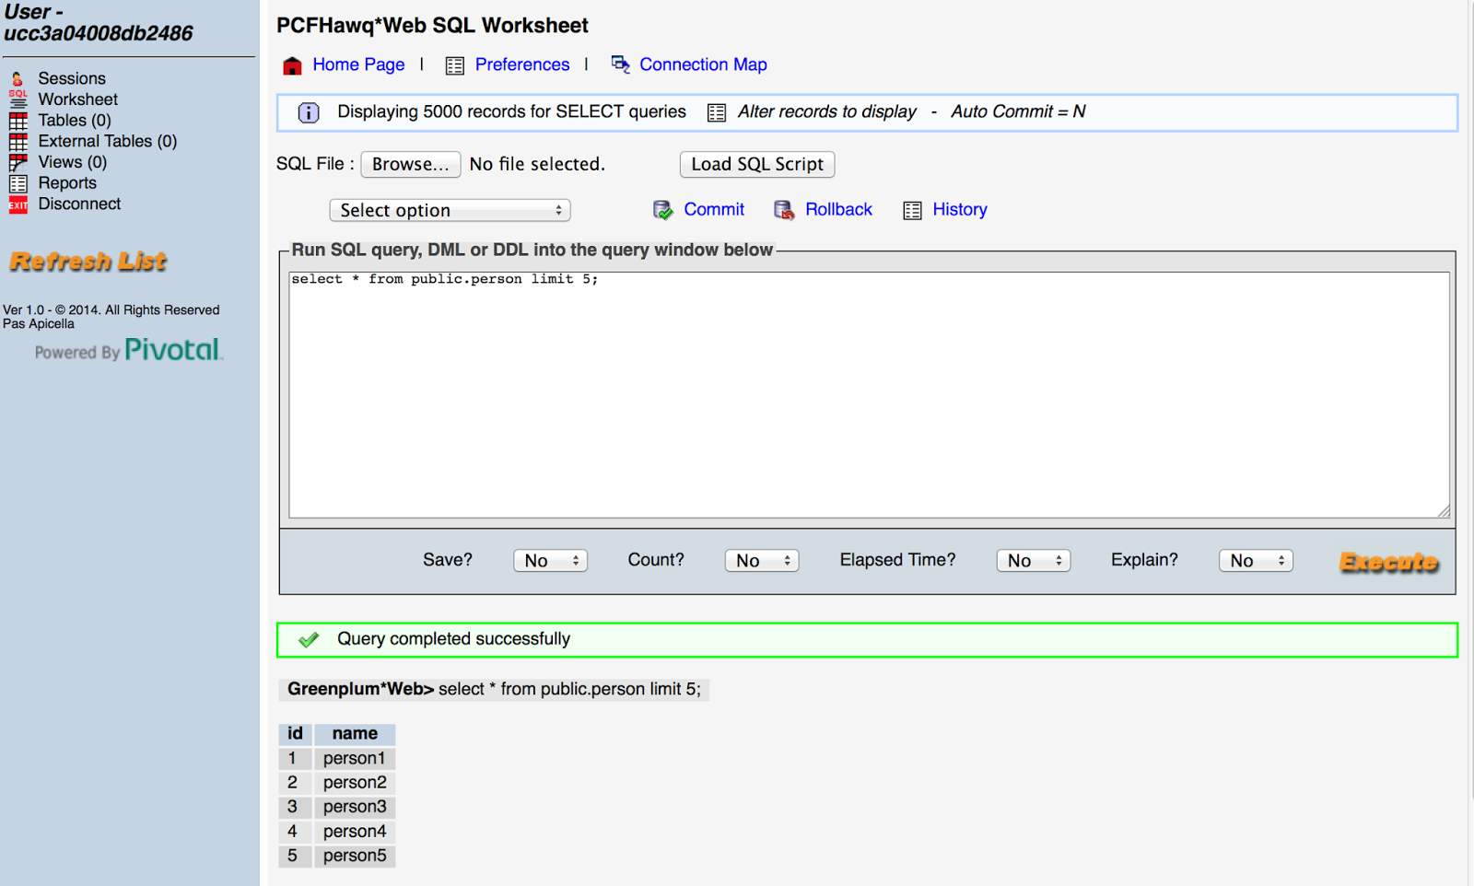Open the Count? dropdown
This screenshot has width=1474, height=886.
tap(762, 561)
